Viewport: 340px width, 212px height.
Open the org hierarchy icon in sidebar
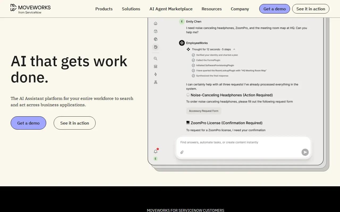(156, 82)
